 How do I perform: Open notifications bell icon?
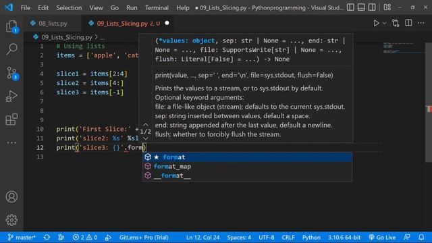point(421,237)
